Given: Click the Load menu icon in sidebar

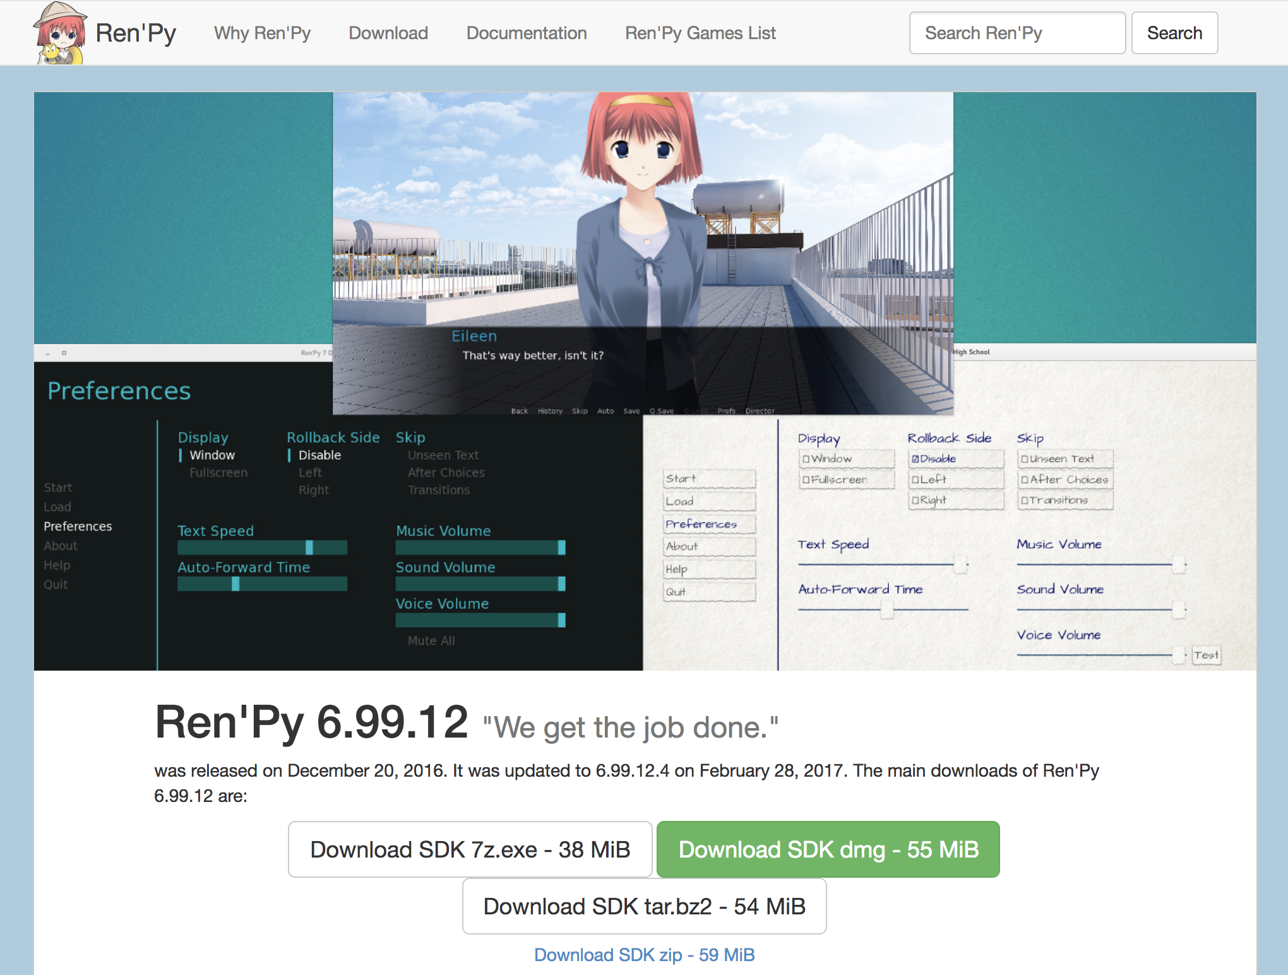Looking at the screenshot, I should click(57, 506).
